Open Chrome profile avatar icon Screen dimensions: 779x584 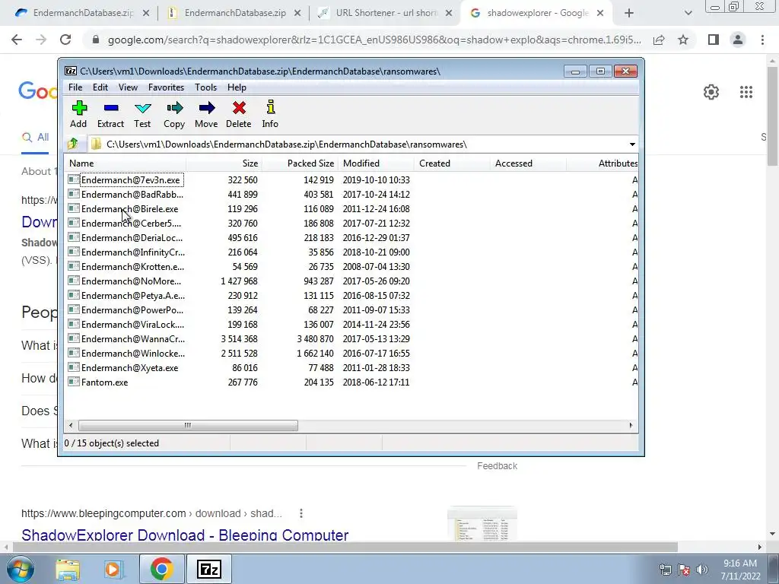click(x=738, y=40)
